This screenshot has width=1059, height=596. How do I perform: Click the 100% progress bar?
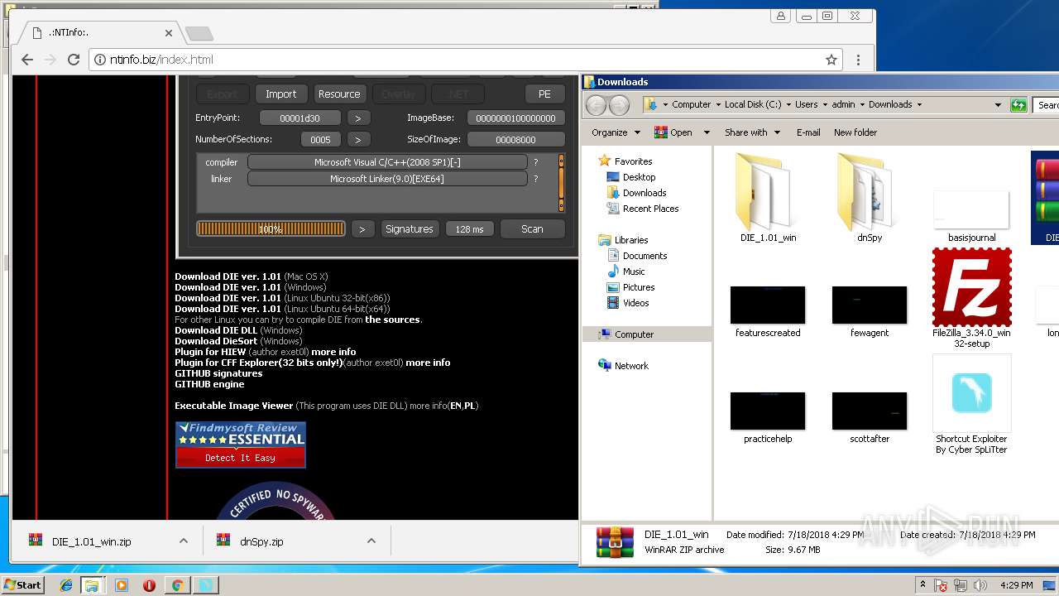pos(271,228)
